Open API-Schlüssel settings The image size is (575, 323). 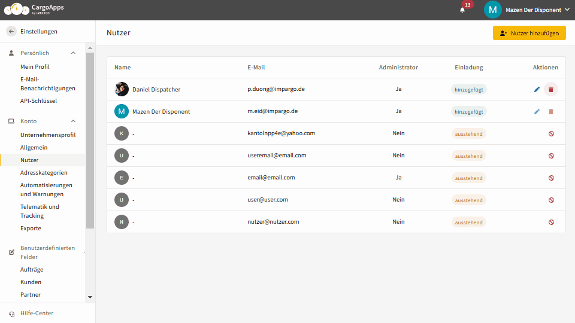pyautogui.click(x=38, y=100)
